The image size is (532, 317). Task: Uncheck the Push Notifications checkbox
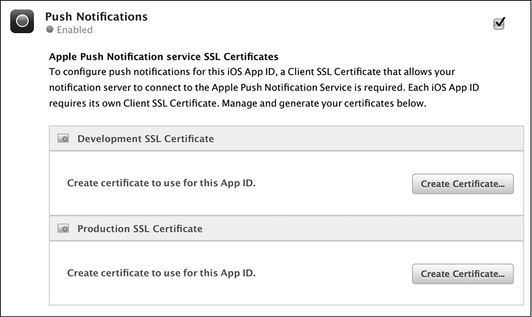(x=499, y=24)
